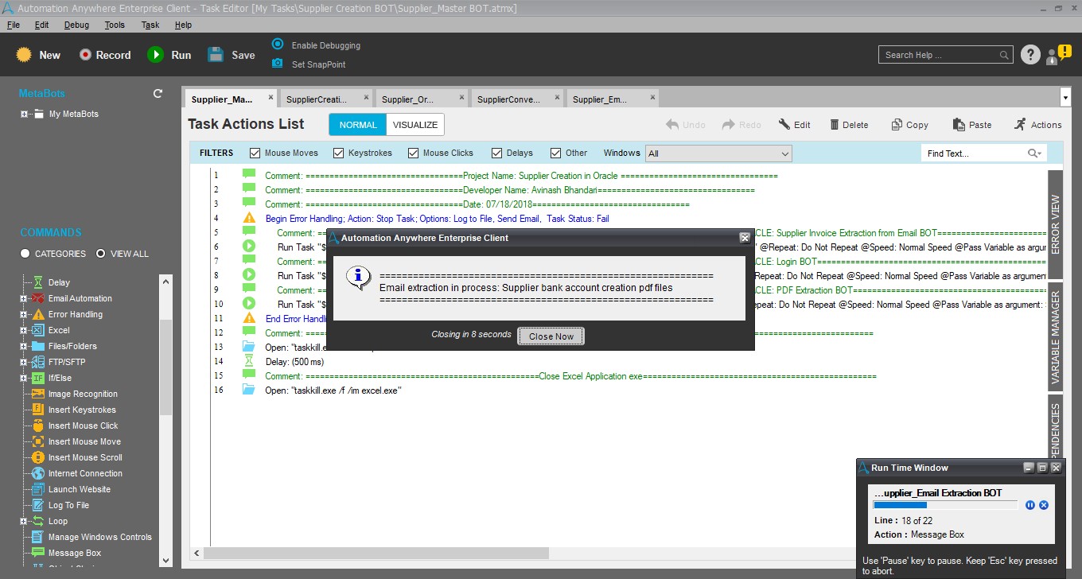This screenshot has height=579, width=1082.
Task: Turn on the Enable Debugging option
Action: coord(277,45)
